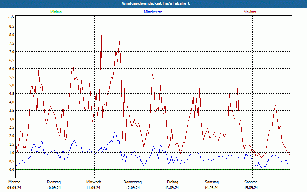Click the '7,0' y-axis value

pyautogui.click(x=12, y=52)
